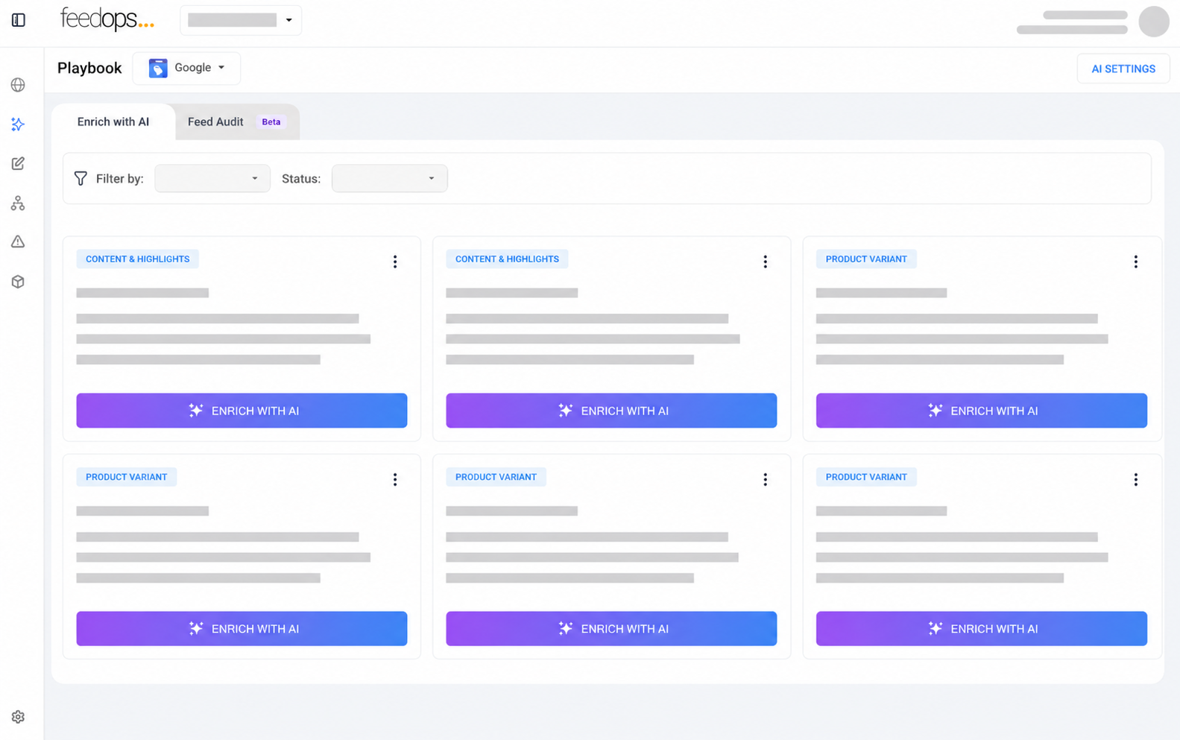Click Content & Highlights tag on second card
The width and height of the screenshot is (1180, 740).
[x=507, y=259]
